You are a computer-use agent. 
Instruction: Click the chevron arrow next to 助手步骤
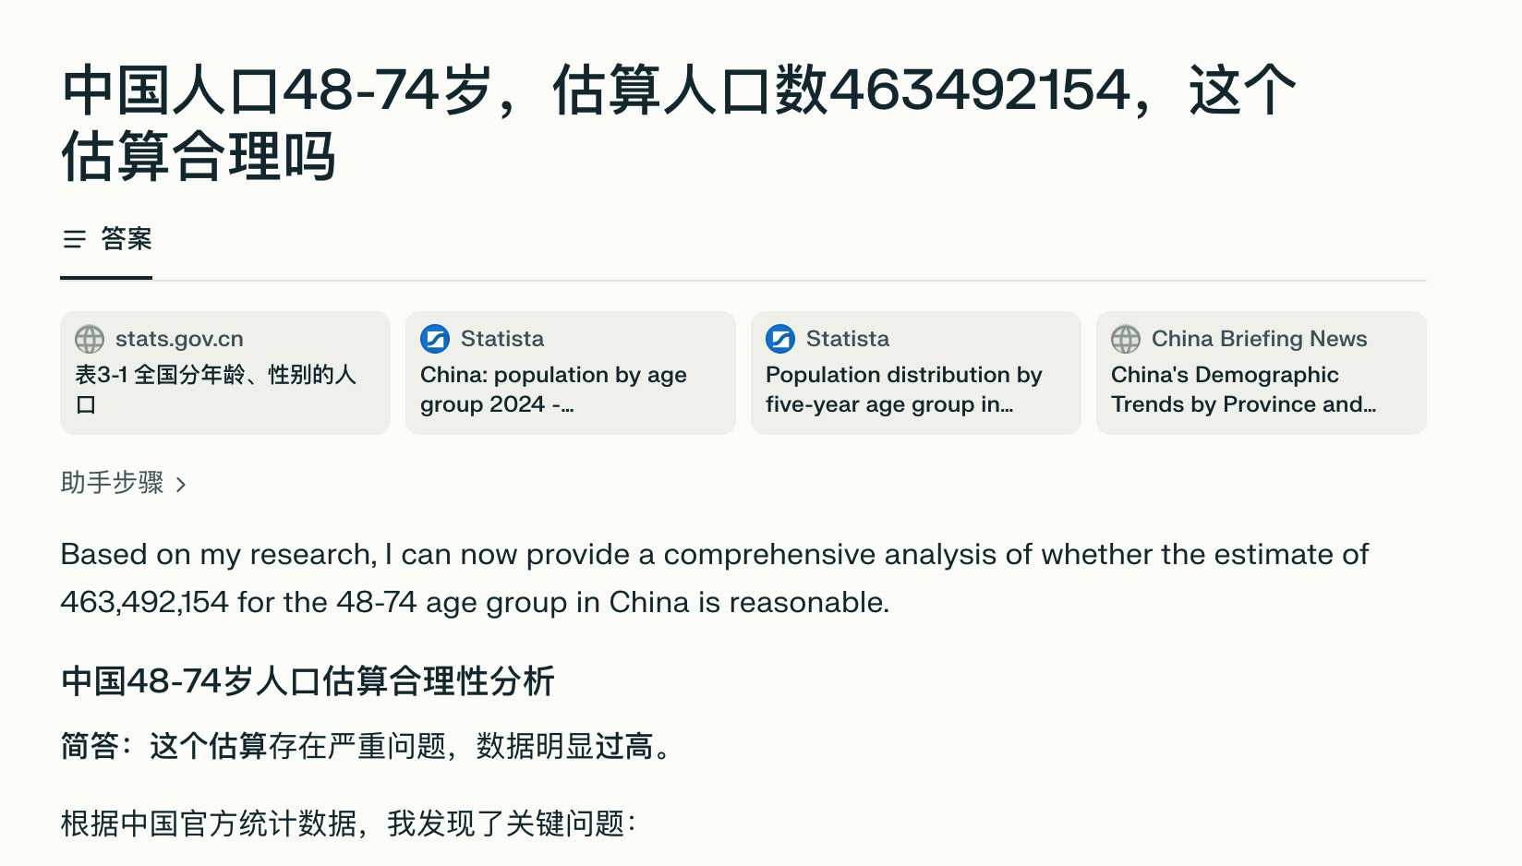(x=181, y=485)
